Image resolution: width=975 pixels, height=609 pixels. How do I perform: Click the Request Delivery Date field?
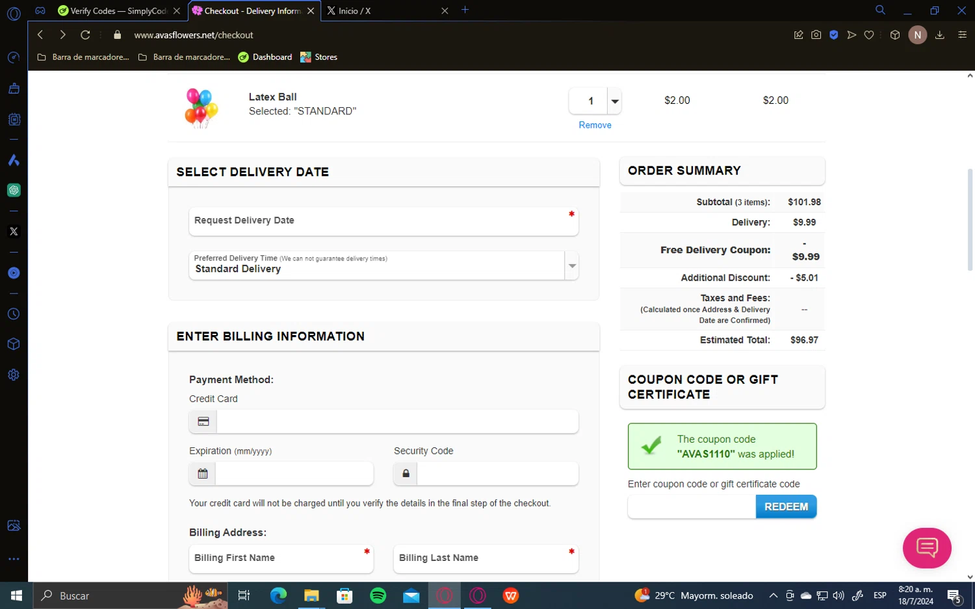click(x=383, y=221)
